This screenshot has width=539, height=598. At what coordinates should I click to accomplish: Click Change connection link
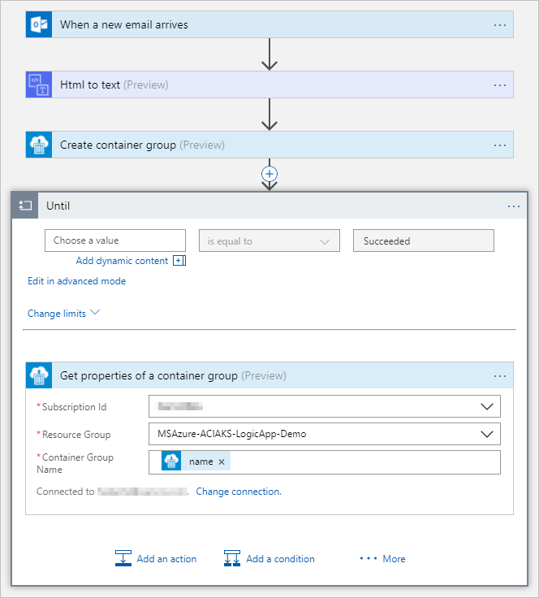239,492
